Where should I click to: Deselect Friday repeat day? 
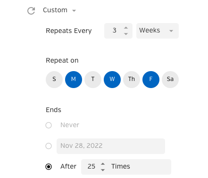151,80
